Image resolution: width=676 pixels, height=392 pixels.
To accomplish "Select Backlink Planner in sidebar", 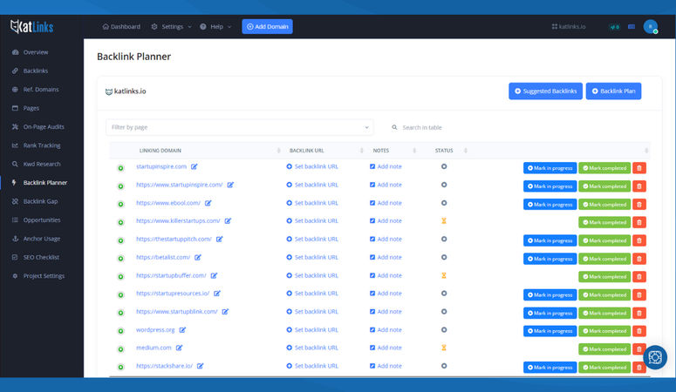I will pos(44,183).
